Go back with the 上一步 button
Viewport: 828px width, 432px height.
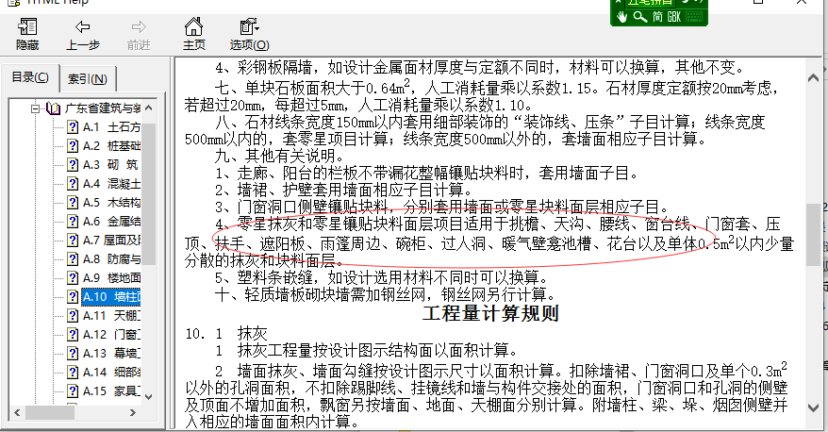coord(82,34)
